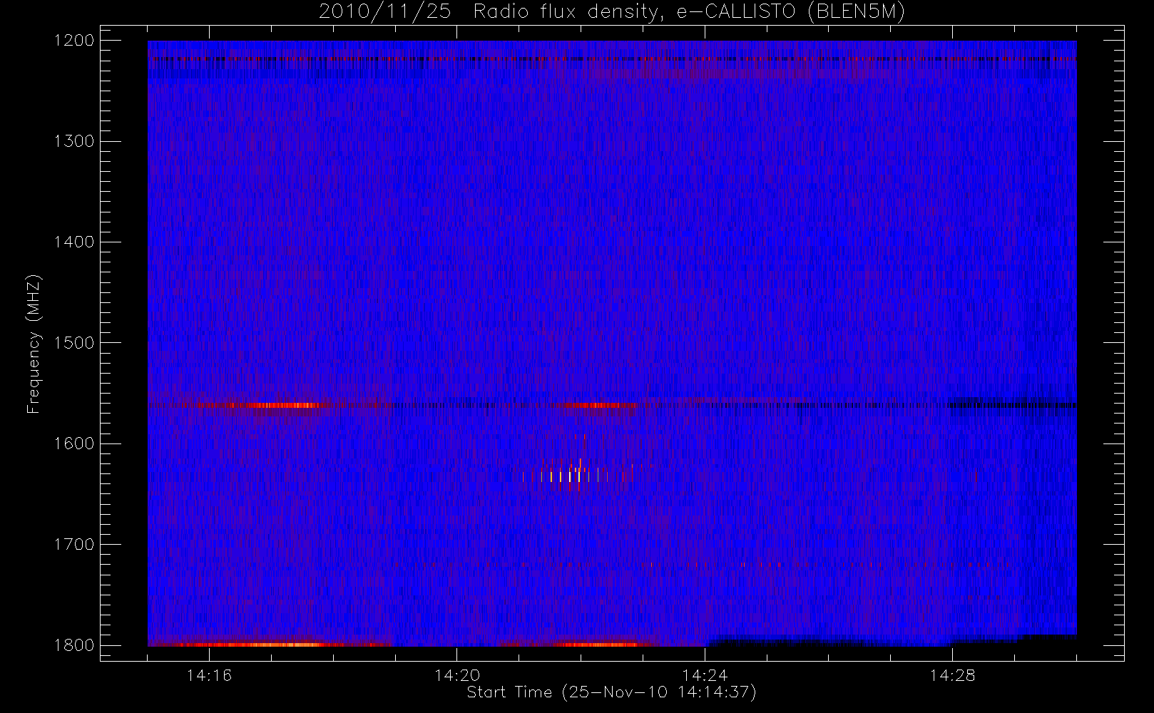This screenshot has height=713, width=1154.
Task: Click the 1200 frequency tick label
Action: tap(74, 40)
